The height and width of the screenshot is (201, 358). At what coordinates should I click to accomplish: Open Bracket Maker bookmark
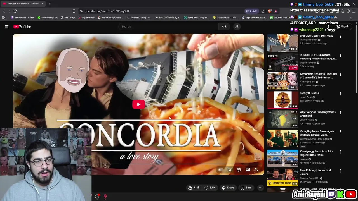[139, 18]
